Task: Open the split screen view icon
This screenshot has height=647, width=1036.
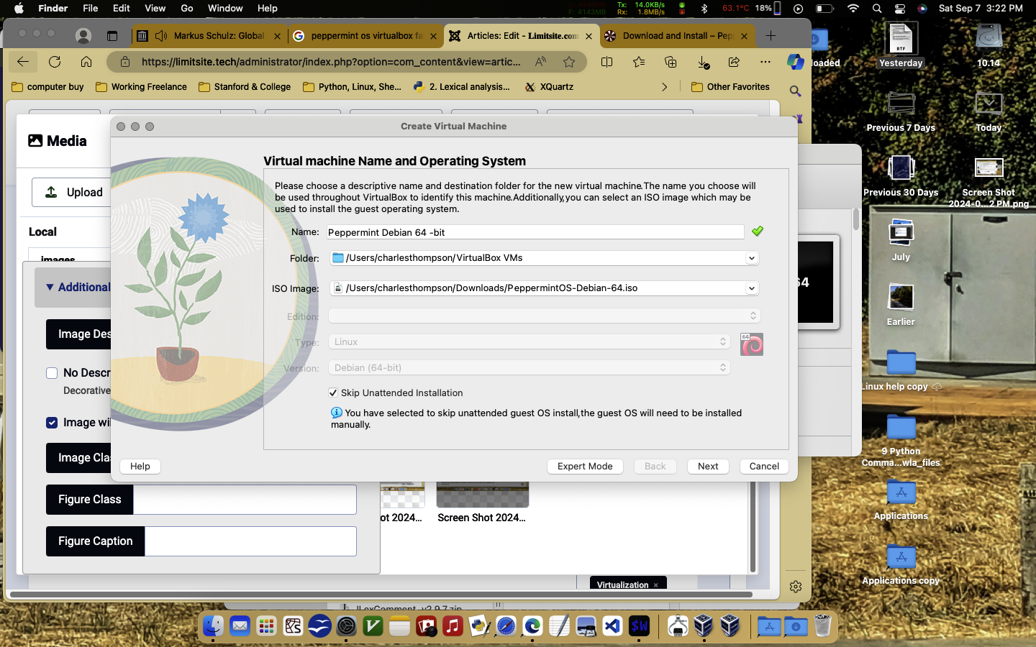Action: click(x=606, y=62)
